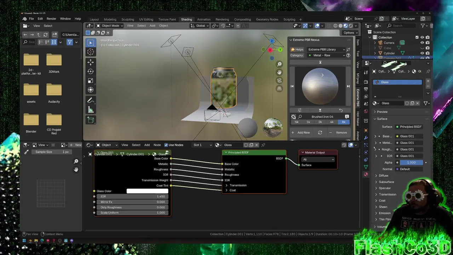Click the info icon beside Brushed Iron 04
This screenshot has height=255, width=453.
[x=347, y=117]
